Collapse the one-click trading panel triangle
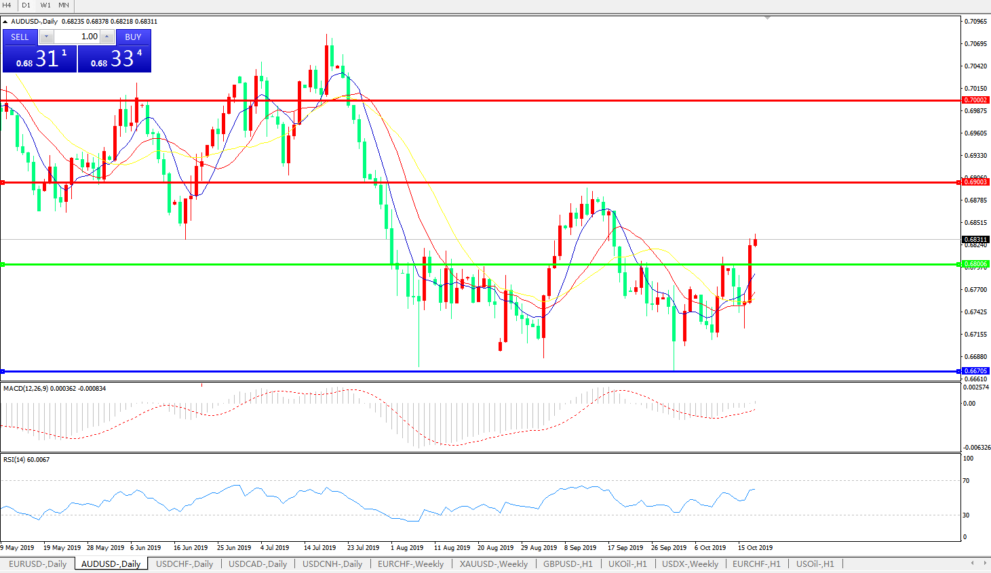Viewport: 991px width, 573px height. 5,22
